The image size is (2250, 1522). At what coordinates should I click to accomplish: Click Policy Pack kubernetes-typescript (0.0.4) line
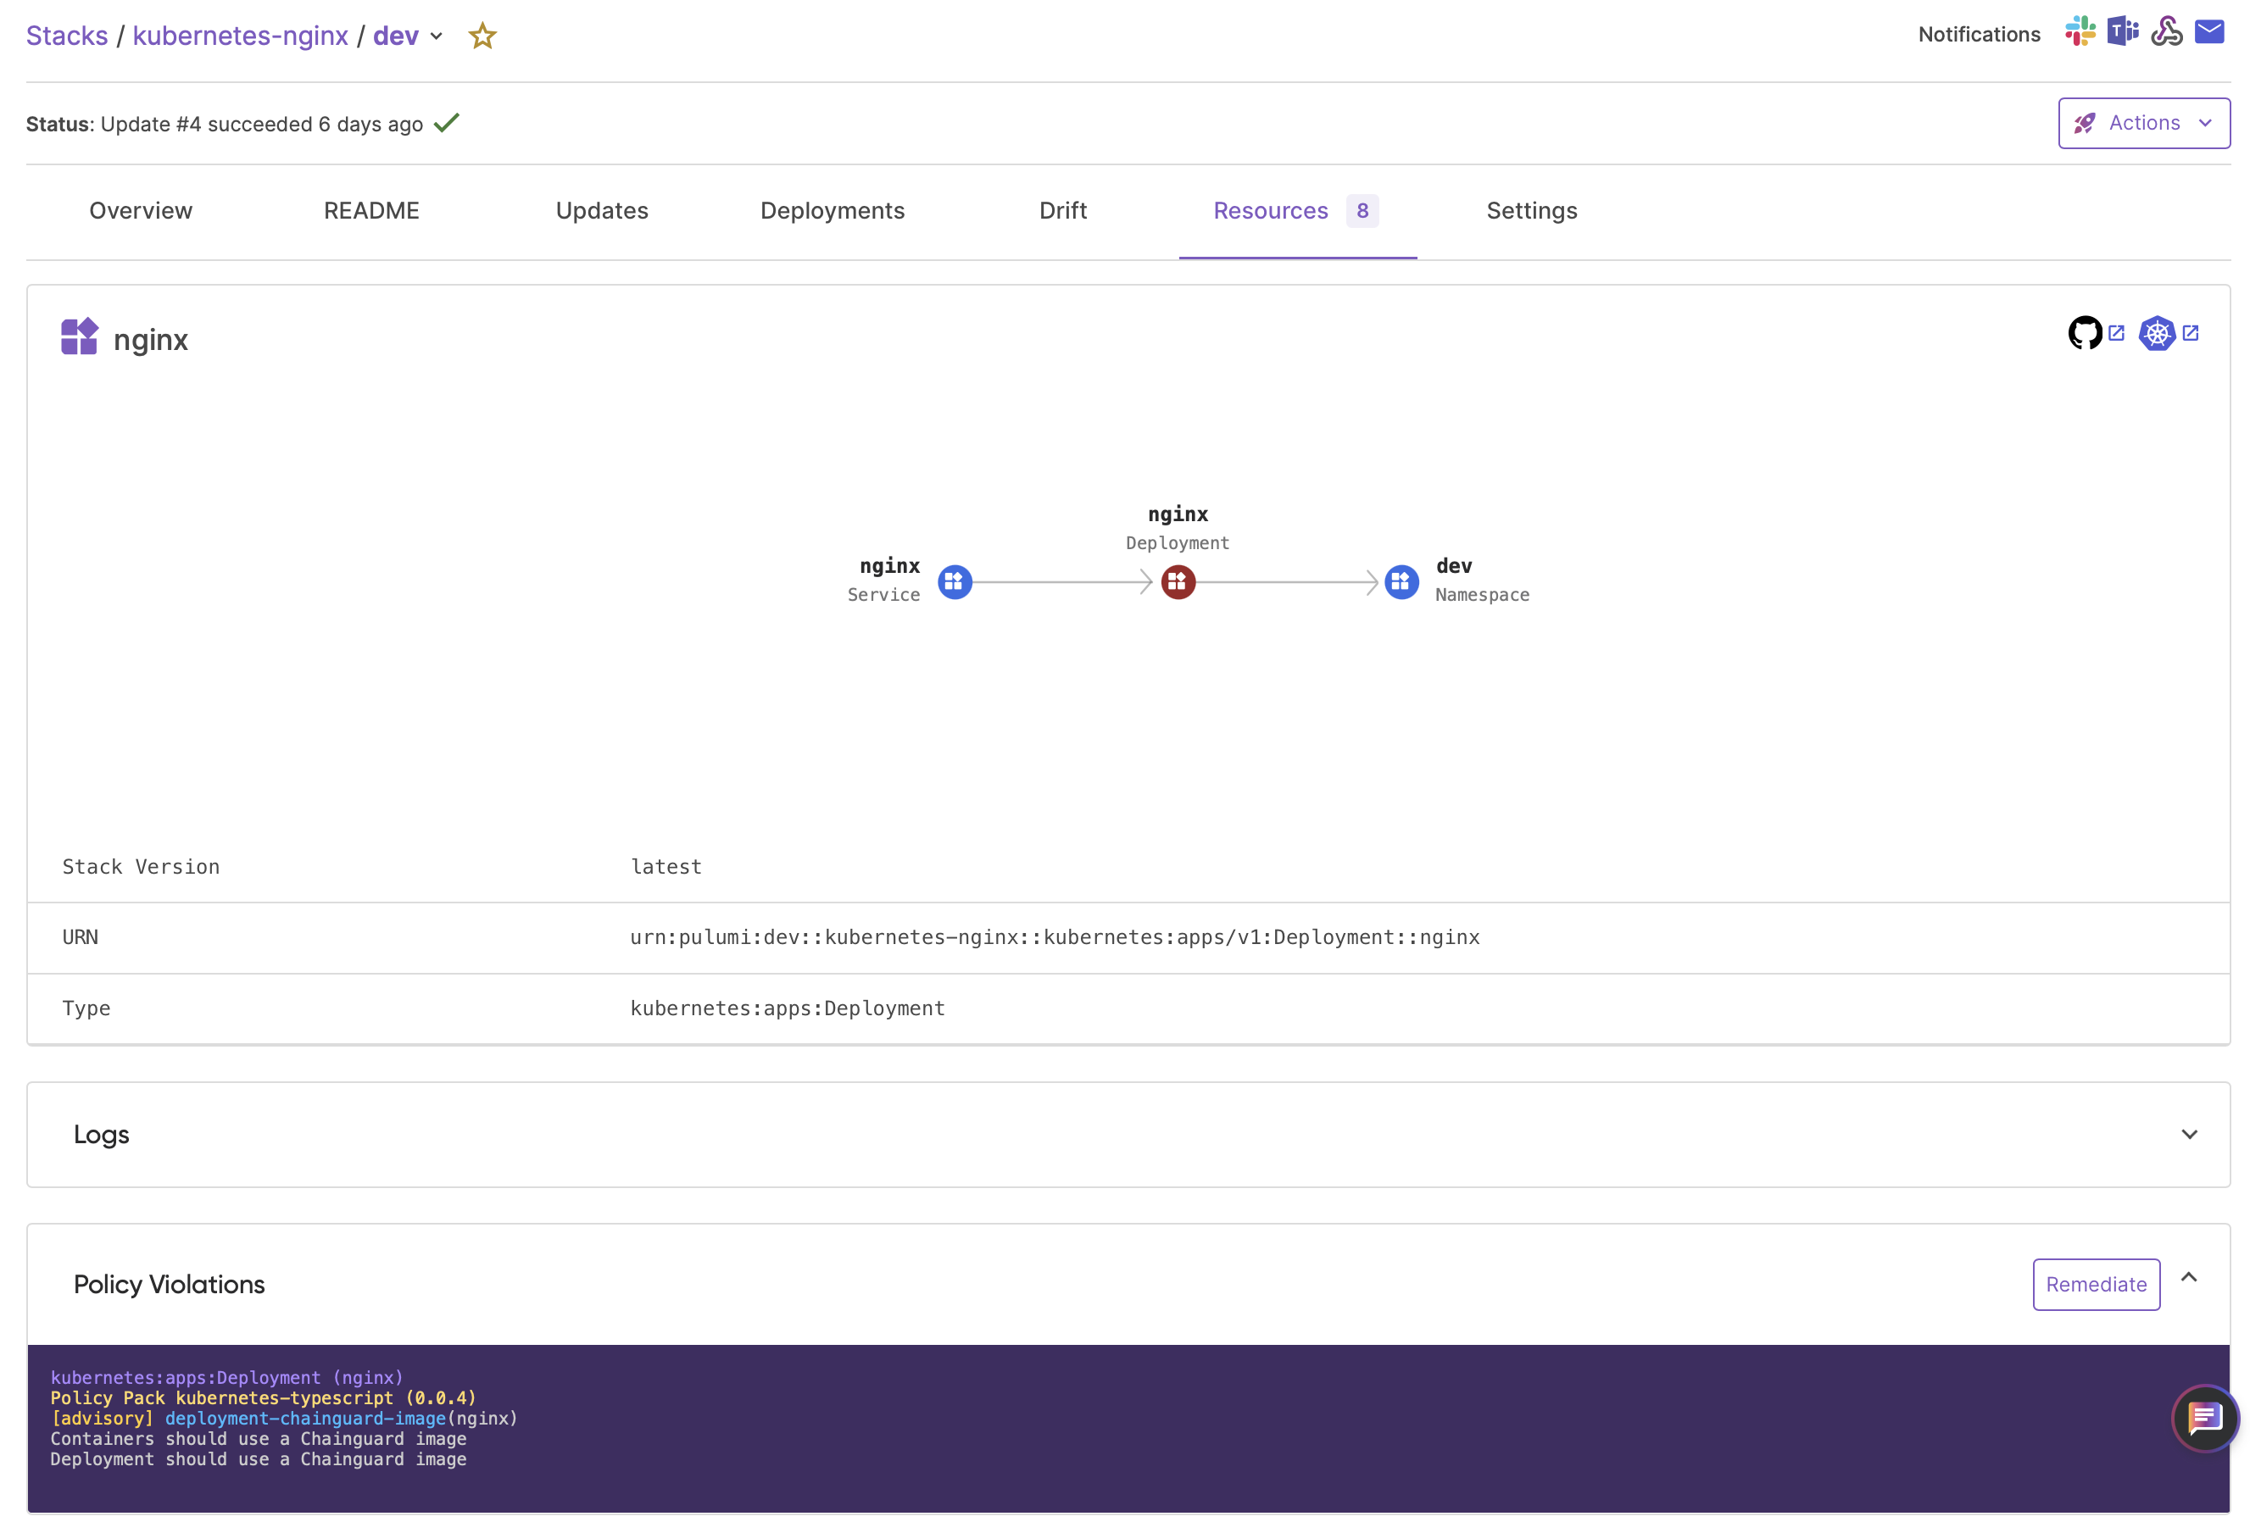click(264, 1397)
